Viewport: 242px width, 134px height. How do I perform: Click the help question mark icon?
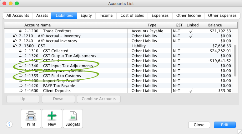coord(9,124)
